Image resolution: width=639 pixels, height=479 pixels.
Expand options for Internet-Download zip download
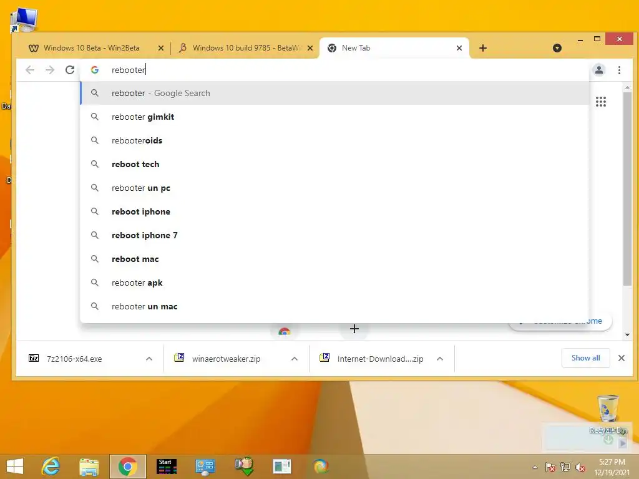point(440,359)
